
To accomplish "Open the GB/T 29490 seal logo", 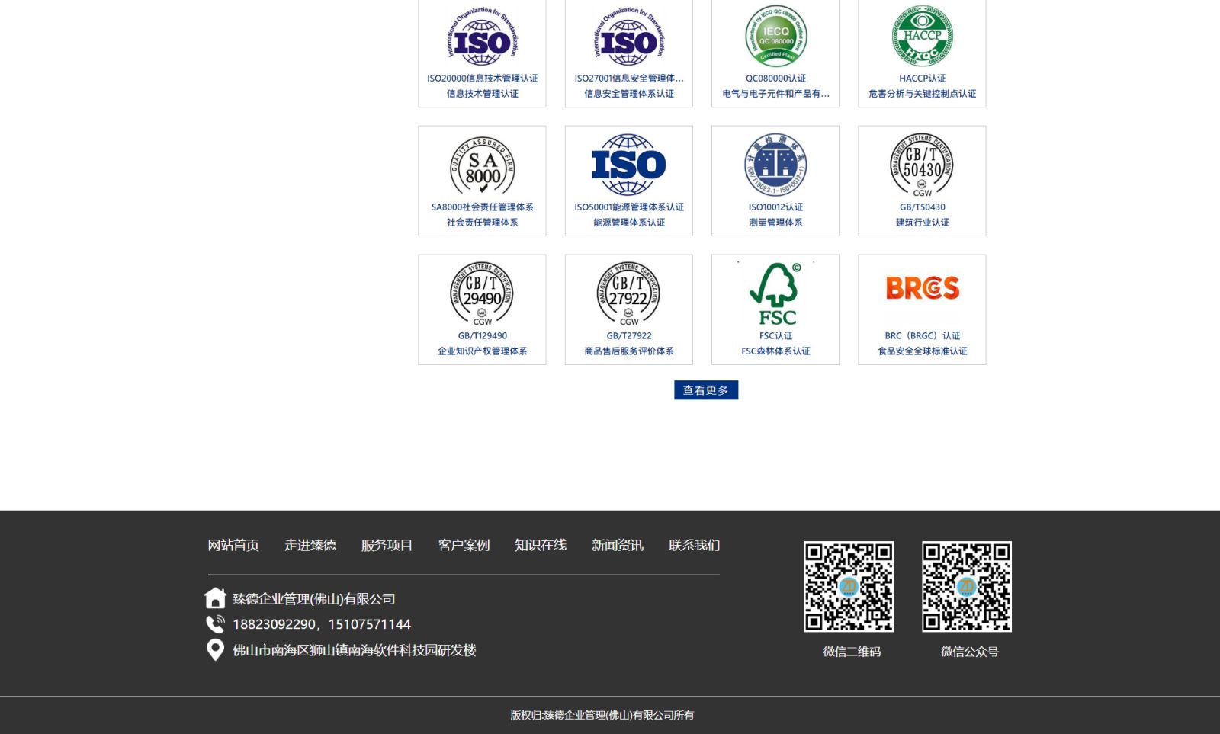I will click(x=482, y=294).
